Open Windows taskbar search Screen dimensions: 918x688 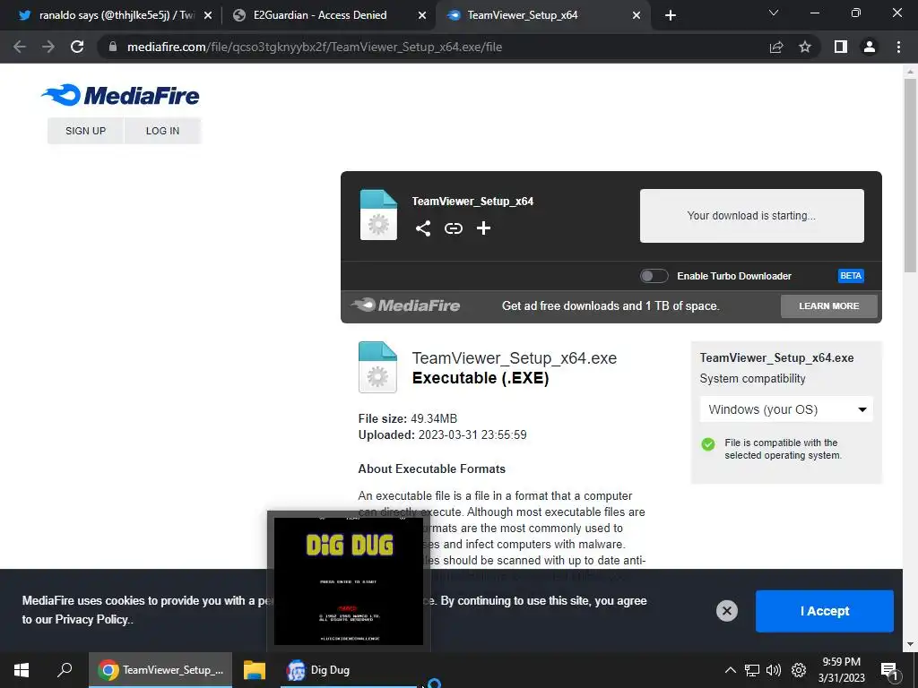65,670
